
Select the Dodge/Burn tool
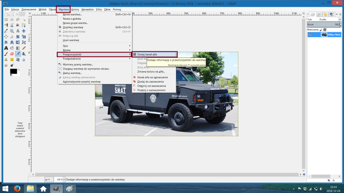pyautogui.click(x=12, y=65)
